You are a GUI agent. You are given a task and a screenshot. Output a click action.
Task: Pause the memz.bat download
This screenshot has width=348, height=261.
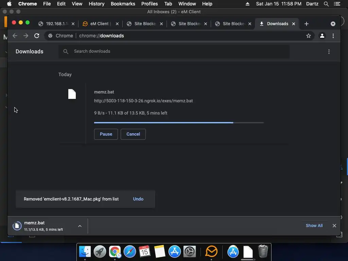point(106,134)
